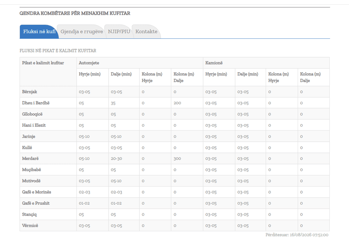Click Jarinje vehicle exit value 05-10
The height and width of the screenshot is (243, 349).
point(116,137)
